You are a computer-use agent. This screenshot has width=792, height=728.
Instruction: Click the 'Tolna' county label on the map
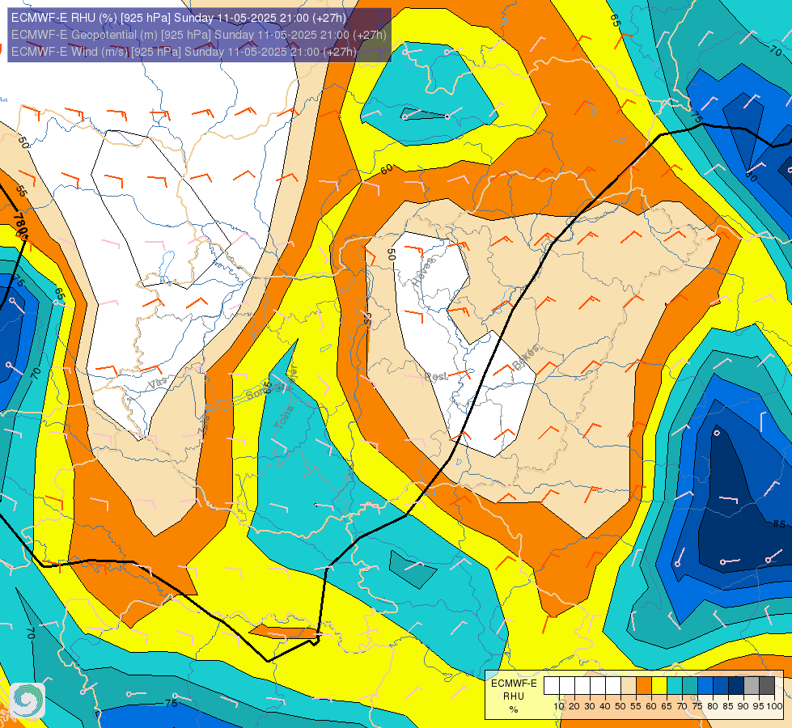[284, 417]
